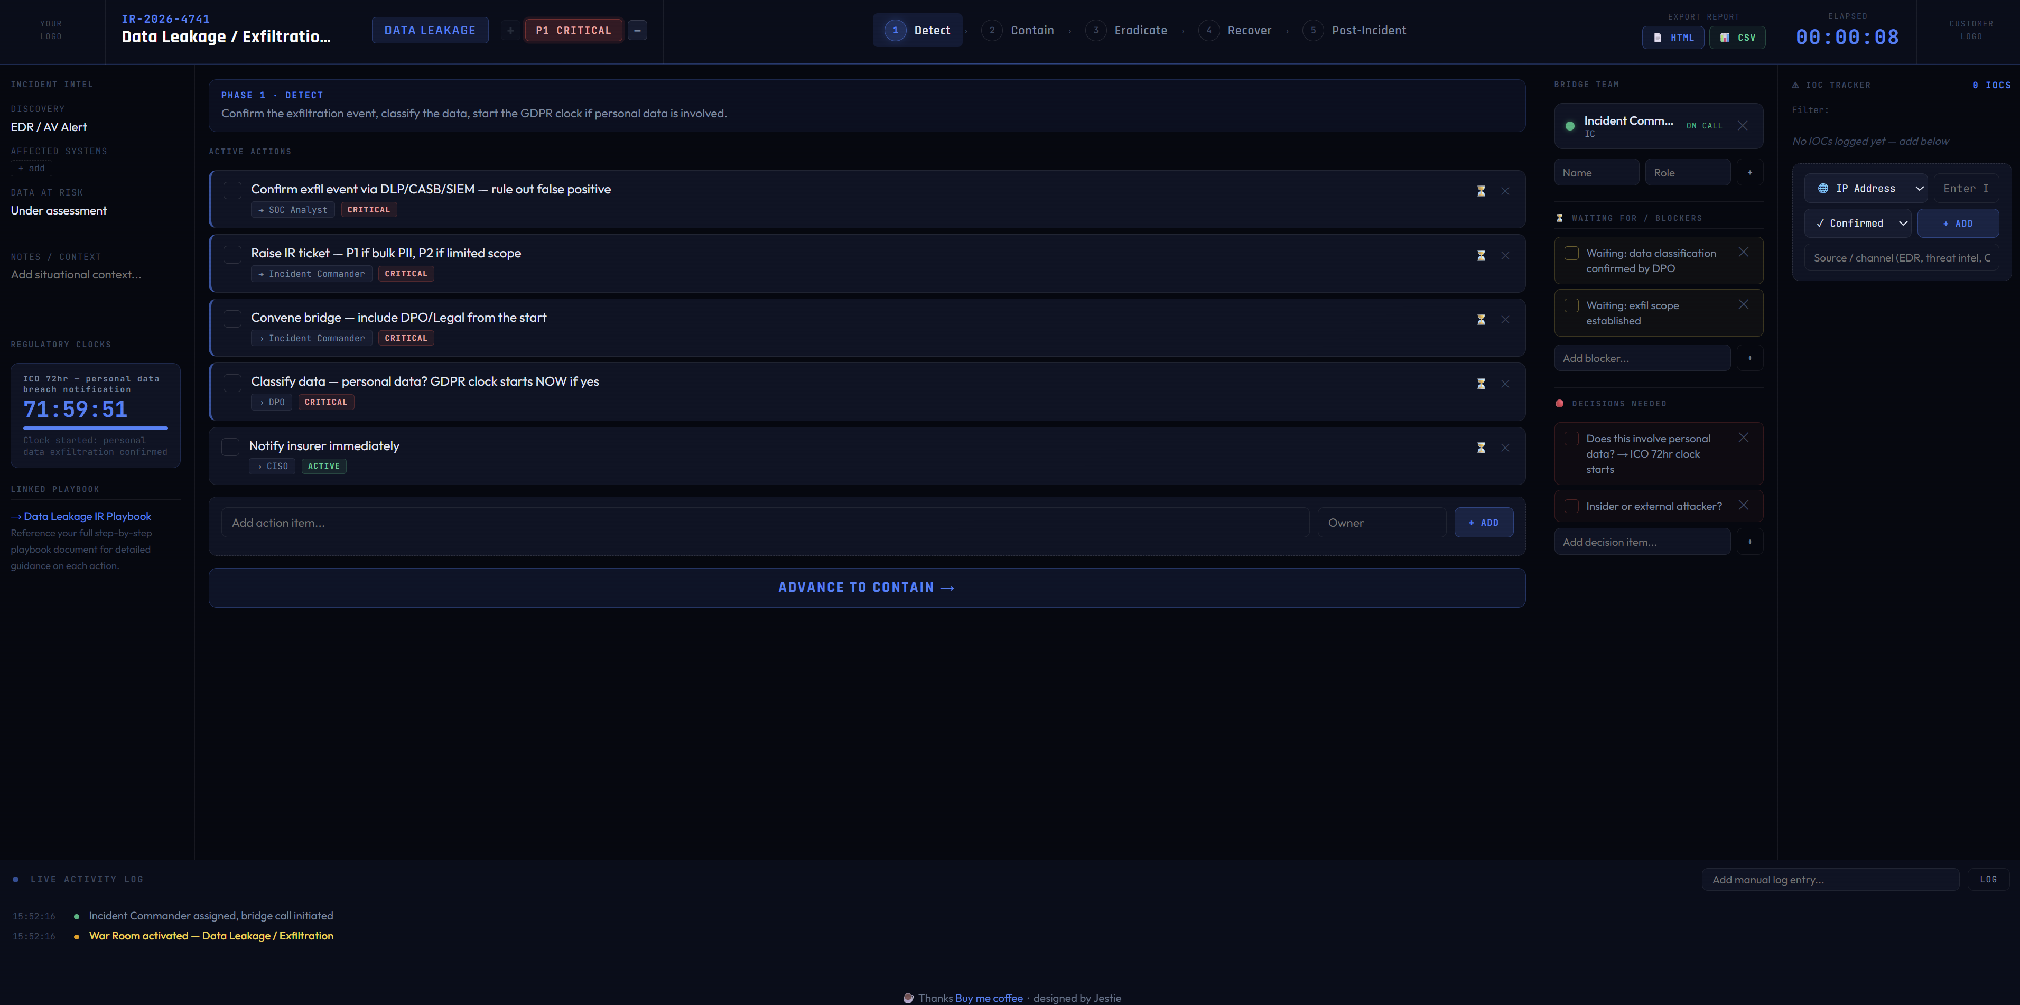Go to the Recover phase step
The height and width of the screenshot is (1005, 2020).
coord(1236,31)
